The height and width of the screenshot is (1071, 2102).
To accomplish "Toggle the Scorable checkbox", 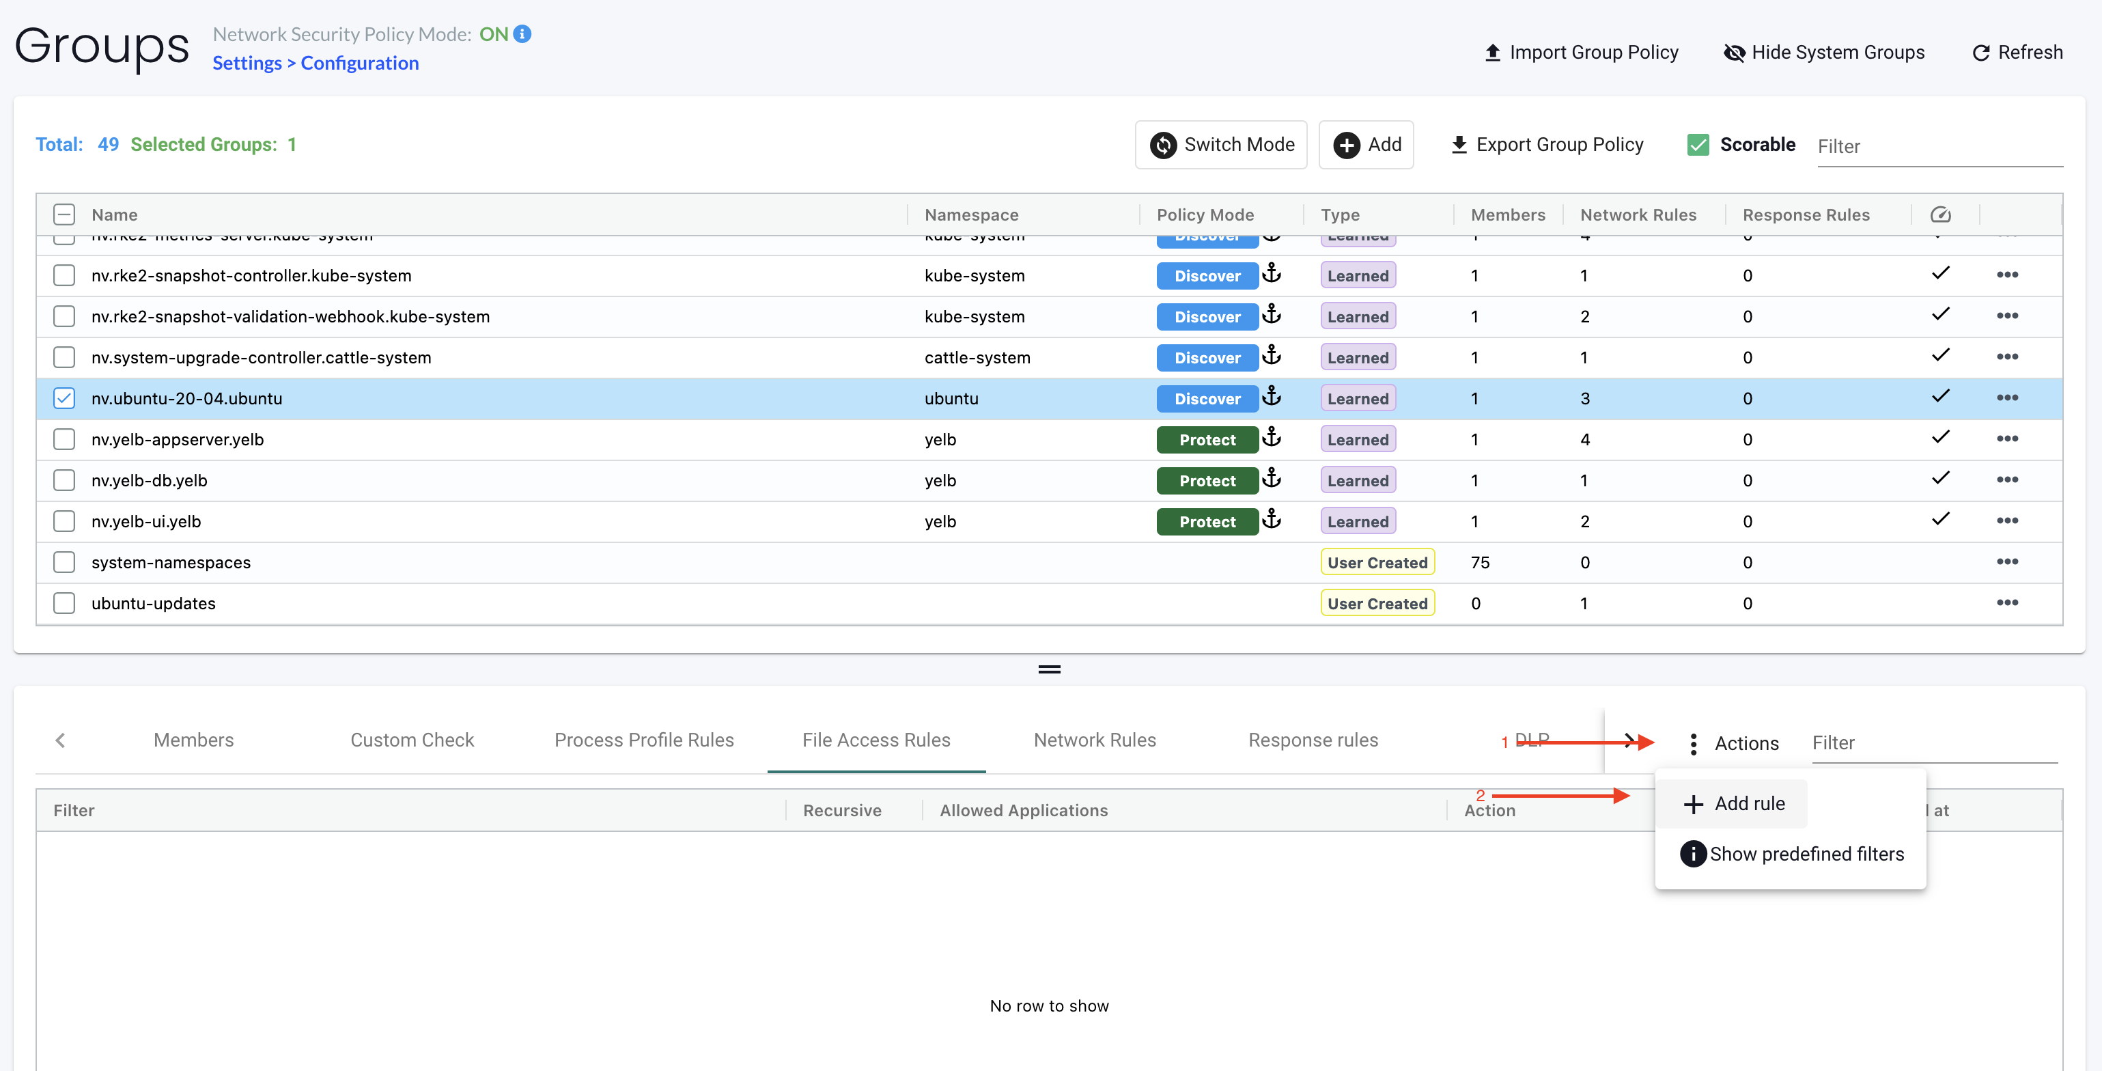I will pyautogui.click(x=1698, y=145).
